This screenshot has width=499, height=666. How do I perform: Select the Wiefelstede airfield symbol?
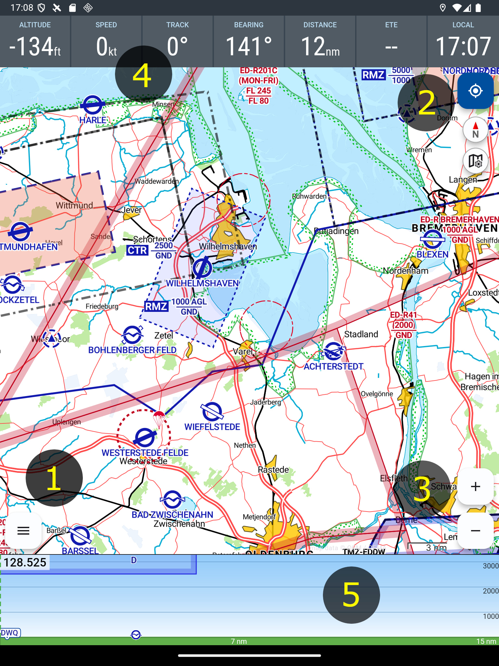coord(212,412)
